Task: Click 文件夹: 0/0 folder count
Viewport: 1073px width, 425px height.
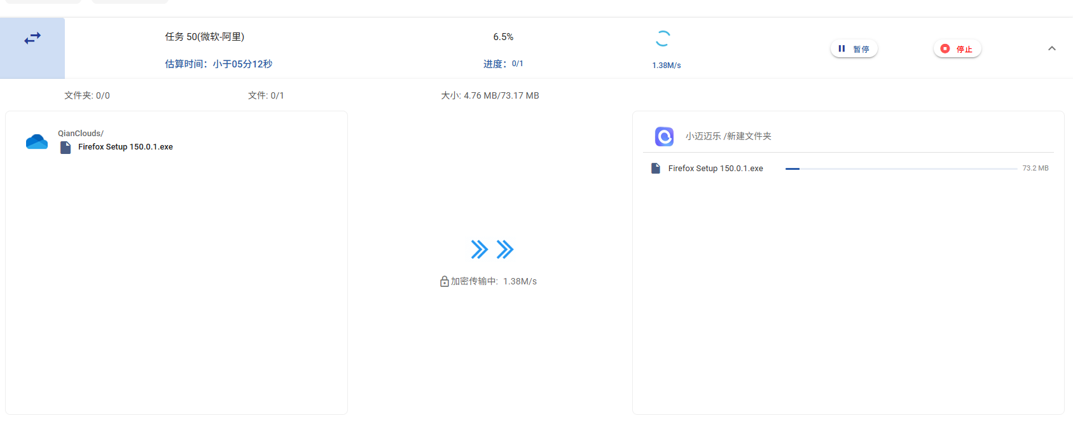Action: 87,95
